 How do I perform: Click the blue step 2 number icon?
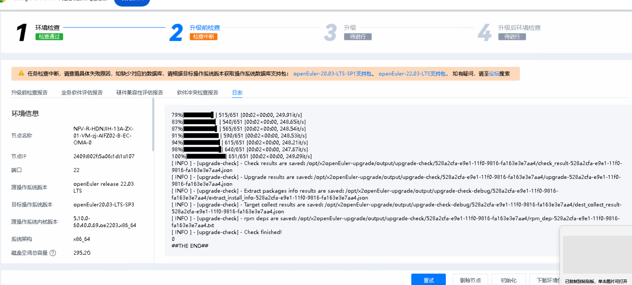[176, 32]
